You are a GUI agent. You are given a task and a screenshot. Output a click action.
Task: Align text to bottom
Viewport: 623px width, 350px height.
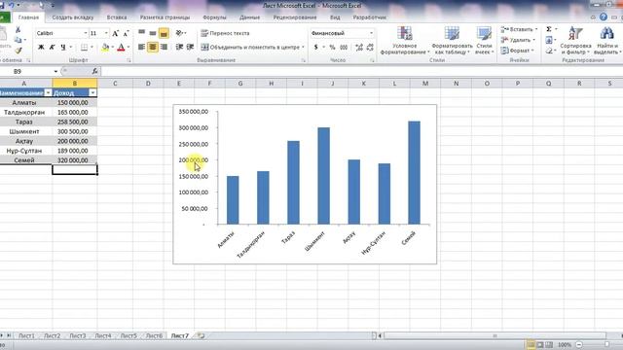pyautogui.click(x=164, y=33)
